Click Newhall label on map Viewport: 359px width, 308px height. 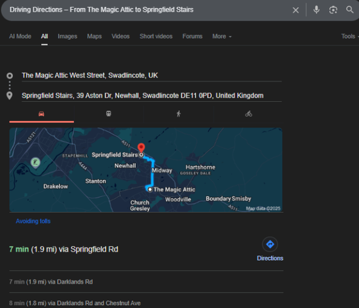coord(125,165)
